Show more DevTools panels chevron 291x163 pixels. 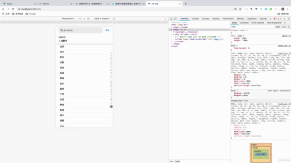(271, 19)
